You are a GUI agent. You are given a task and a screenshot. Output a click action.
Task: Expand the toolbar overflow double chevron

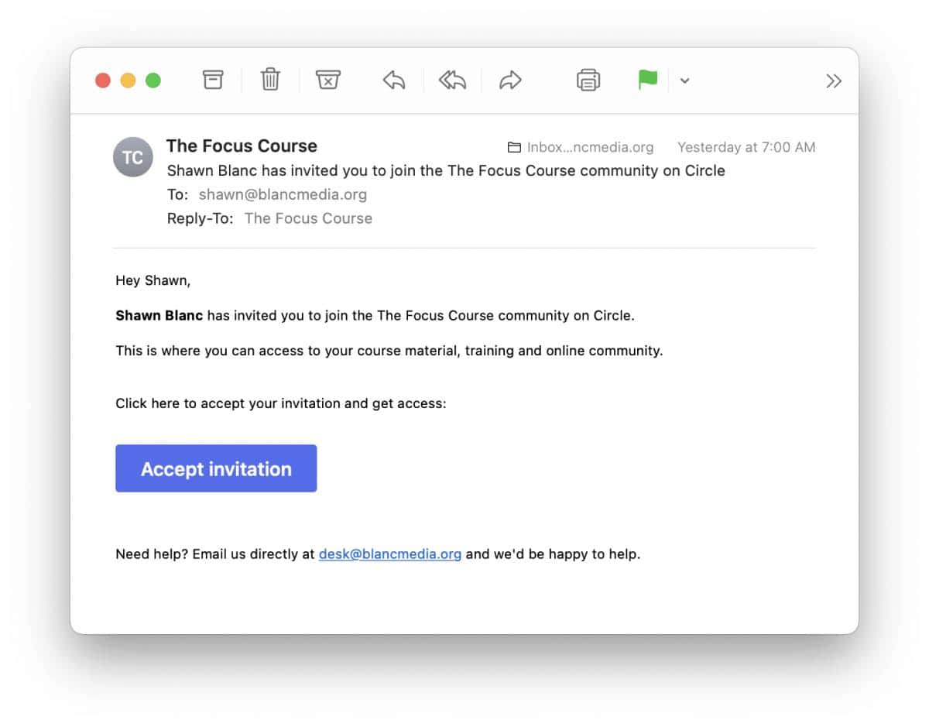click(833, 81)
